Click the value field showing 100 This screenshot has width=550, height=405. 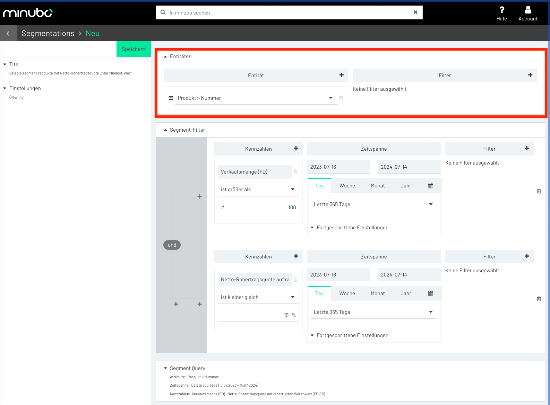tap(258, 207)
